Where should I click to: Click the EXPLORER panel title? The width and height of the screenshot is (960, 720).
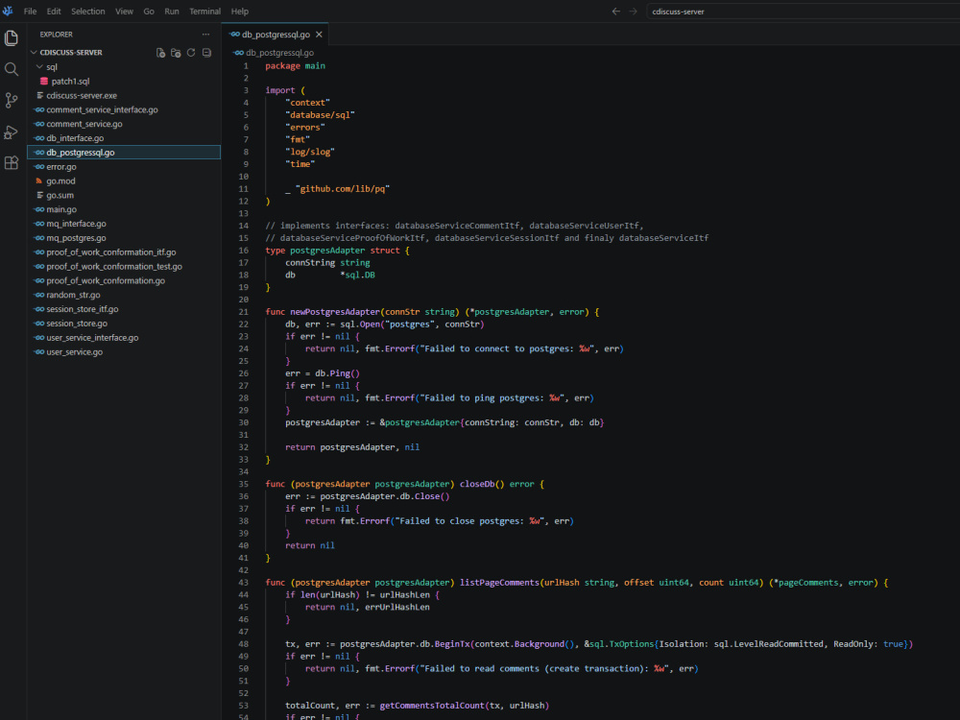click(57, 35)
